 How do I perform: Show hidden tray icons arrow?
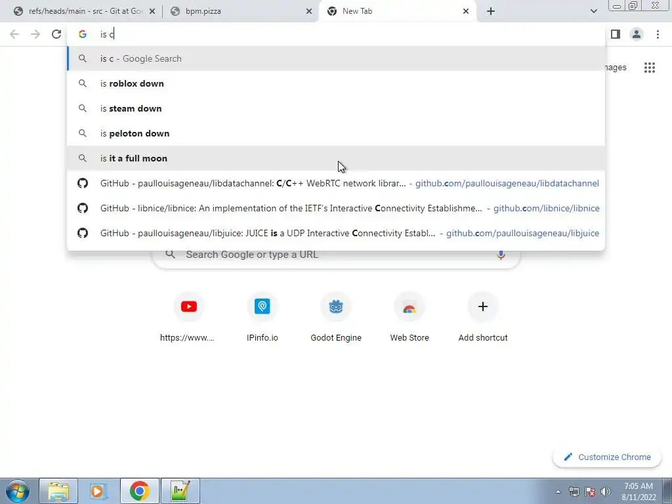coord(558,492)
